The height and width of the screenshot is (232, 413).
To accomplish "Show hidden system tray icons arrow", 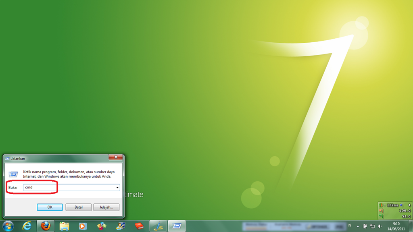I will (358, 226).
